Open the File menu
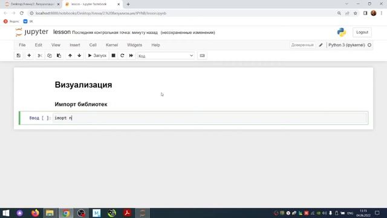Viewport: 387px width, 218px height. (22, 45)
